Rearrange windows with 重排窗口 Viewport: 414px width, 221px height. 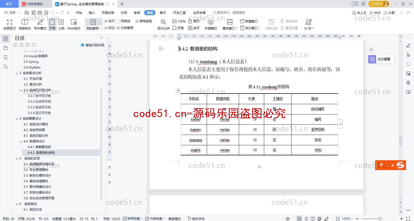230,25
